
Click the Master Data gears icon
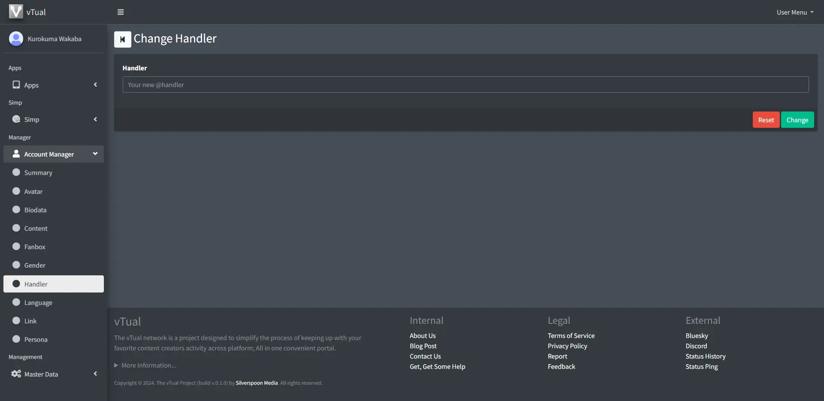pyautogui.click(x=16, y=374)
